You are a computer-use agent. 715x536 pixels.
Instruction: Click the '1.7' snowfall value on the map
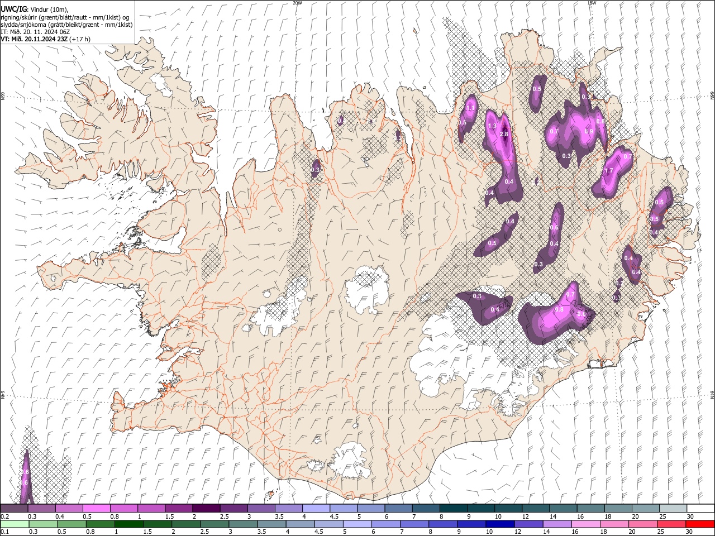[x=609, y=171]
